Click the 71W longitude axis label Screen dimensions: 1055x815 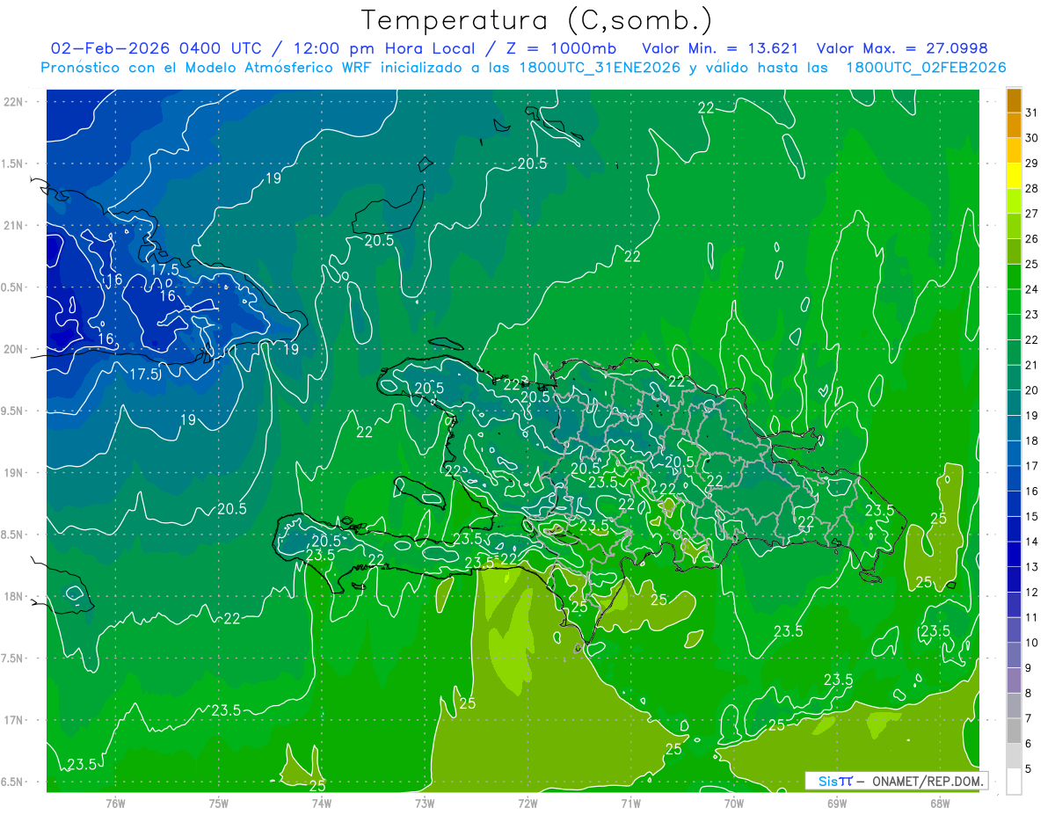point(630,803)
